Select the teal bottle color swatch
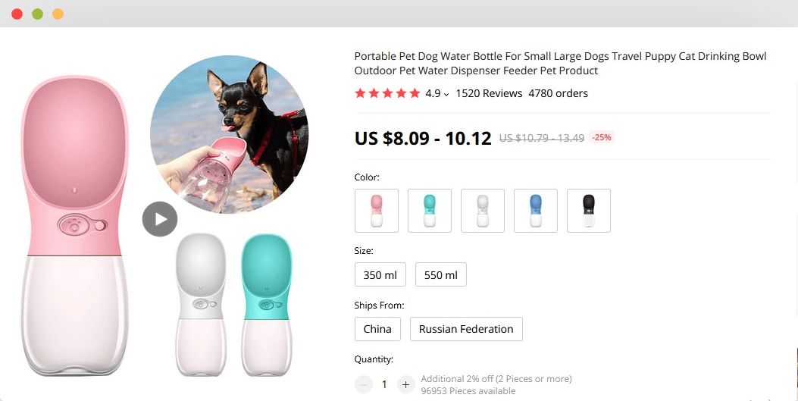This screenshot has height=401, width=798. tap(430, 211)
